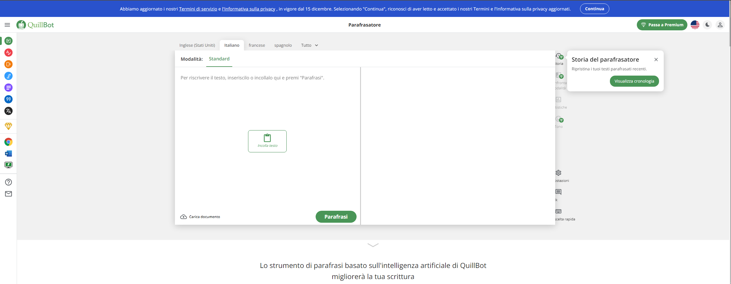Viewport: 731px width, 284px height.
Task: Switch to the francese tab
Action: [x=257, y=45]
